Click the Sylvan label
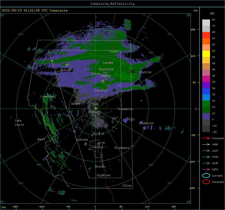Screen dimensions: 225x210 click(96, 74)
